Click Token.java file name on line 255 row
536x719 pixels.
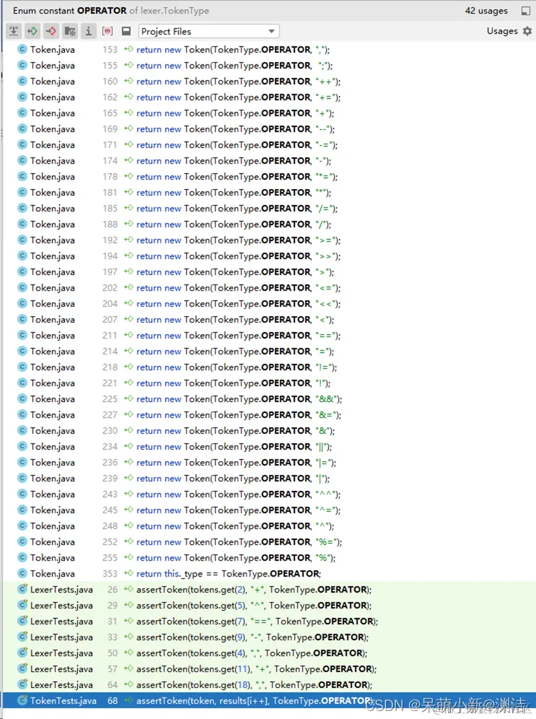(x=52, y=558)
